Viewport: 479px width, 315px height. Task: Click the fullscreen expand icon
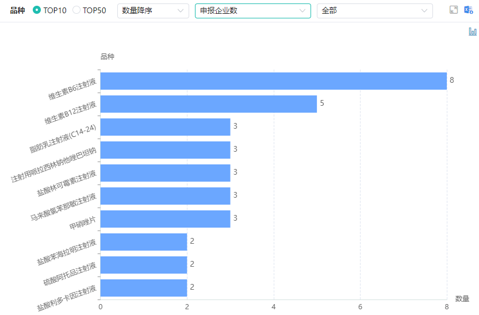pos(454,10)
